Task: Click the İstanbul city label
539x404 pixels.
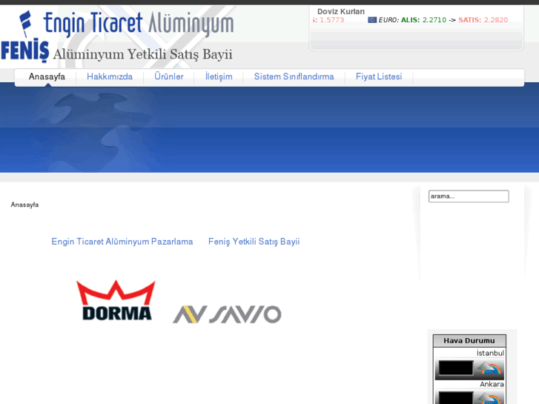Action: pyautogui.click(x=490, y=353)
